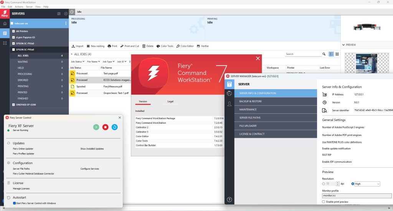The height and width of the screenshot is (211, 393).
Task: Click the Fiery logo in the sidebar
Action: pos(5,13)
